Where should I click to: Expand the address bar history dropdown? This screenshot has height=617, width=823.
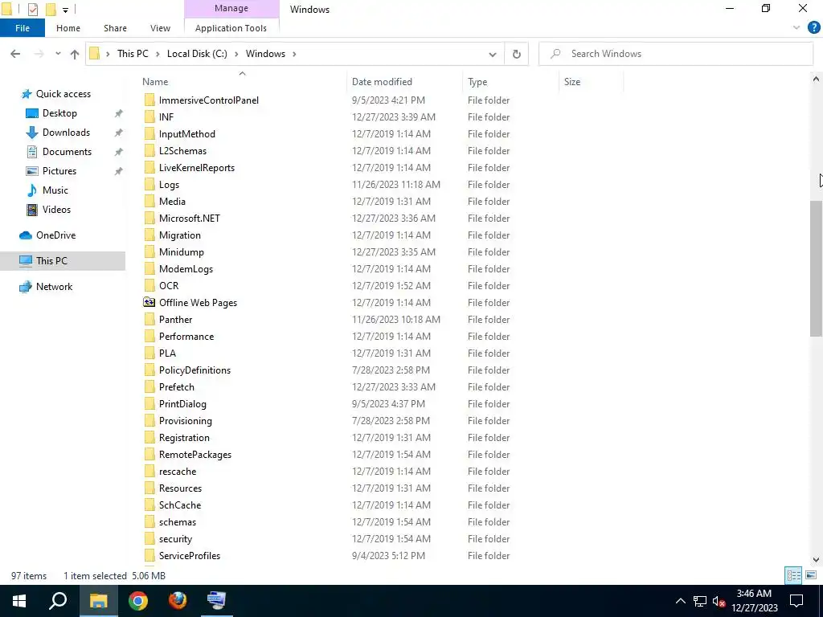(x=493, y=54)
